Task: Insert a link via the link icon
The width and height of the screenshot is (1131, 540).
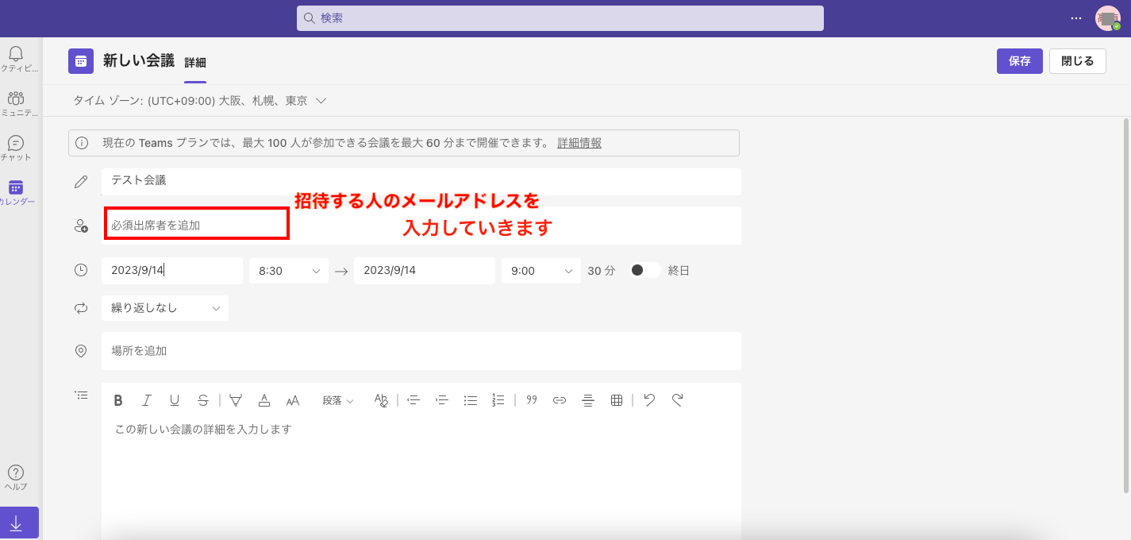Action: point(559,399)
